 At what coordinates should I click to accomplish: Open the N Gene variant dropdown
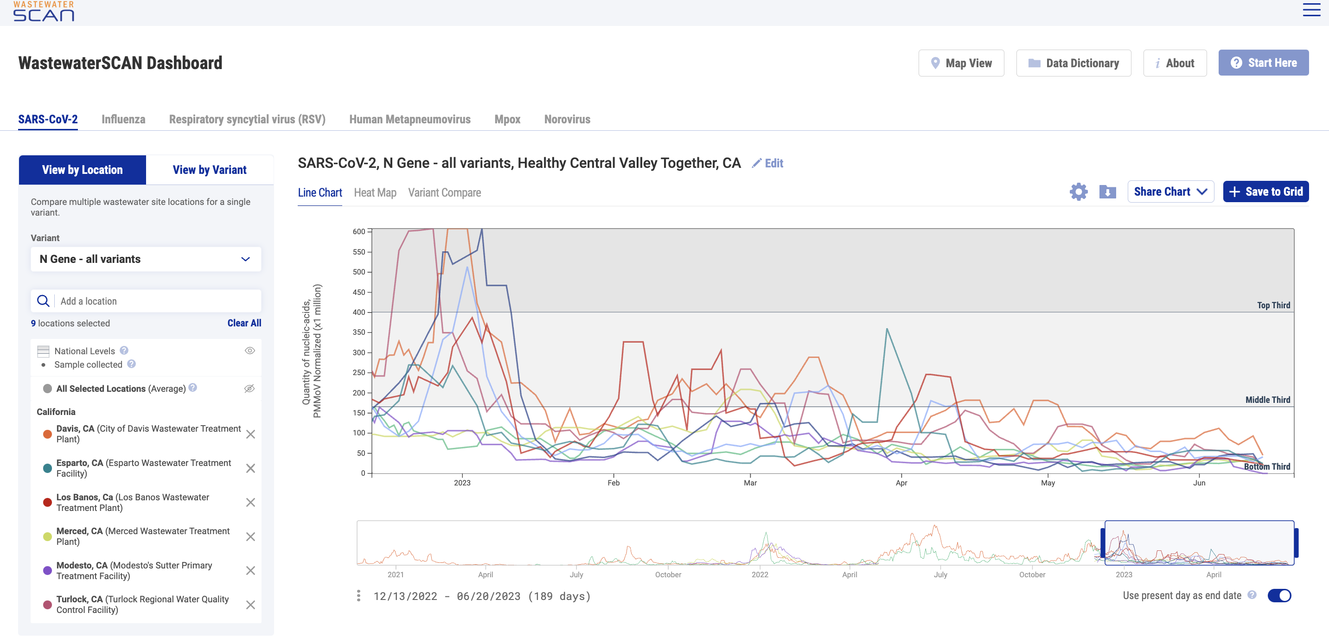tap(146, 259)
